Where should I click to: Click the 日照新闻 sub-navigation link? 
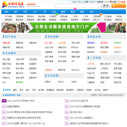point(19,17)
